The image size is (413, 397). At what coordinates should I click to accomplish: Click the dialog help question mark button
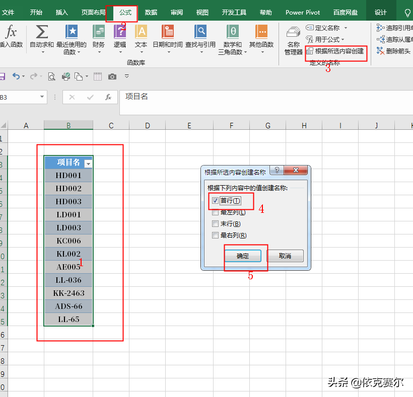pos(277,170)
